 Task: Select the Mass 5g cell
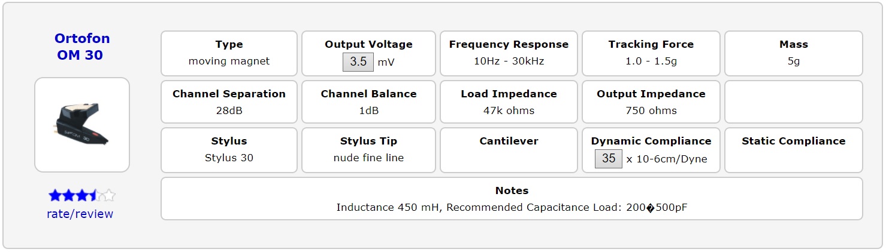point(793,53)
